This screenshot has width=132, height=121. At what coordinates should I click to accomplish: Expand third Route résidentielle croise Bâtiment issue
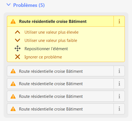(x=60, y=84)
